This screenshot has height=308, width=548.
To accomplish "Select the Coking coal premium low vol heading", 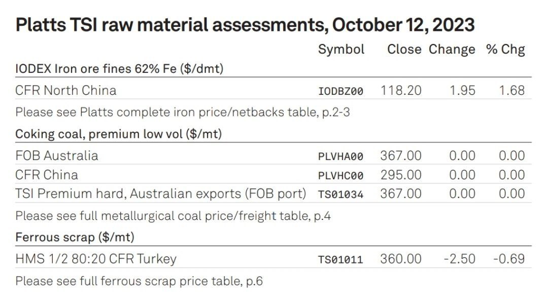I will pos(118,134).
